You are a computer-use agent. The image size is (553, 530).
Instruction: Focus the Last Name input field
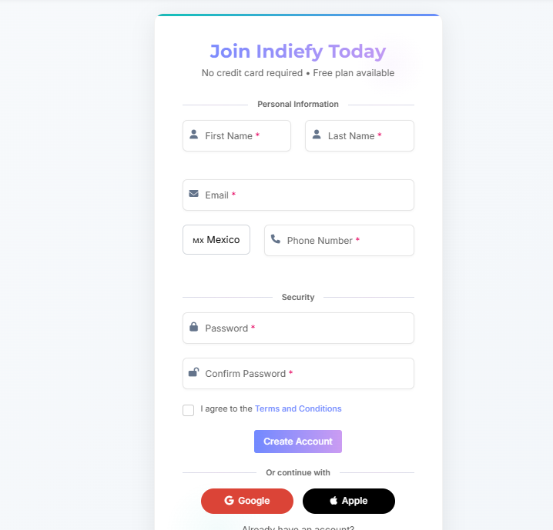click(366, 136)
